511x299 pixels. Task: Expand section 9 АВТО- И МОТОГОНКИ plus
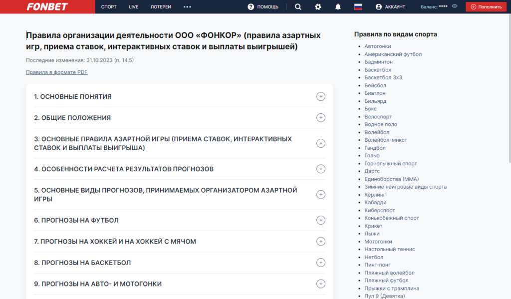(321, 284)
